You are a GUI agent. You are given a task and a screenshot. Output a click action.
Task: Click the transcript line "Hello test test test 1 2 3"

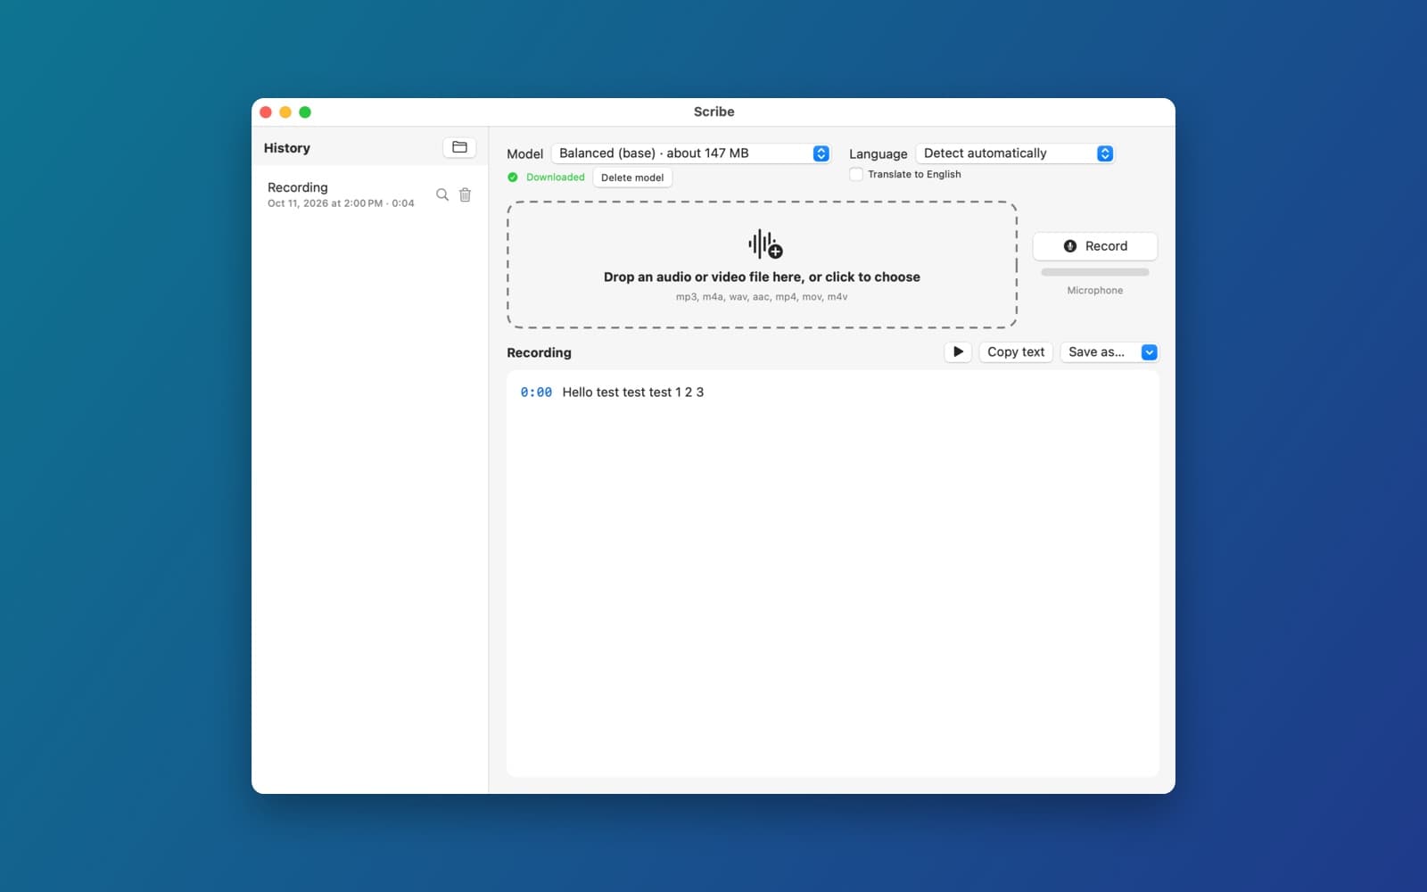(x=633, y=392)
